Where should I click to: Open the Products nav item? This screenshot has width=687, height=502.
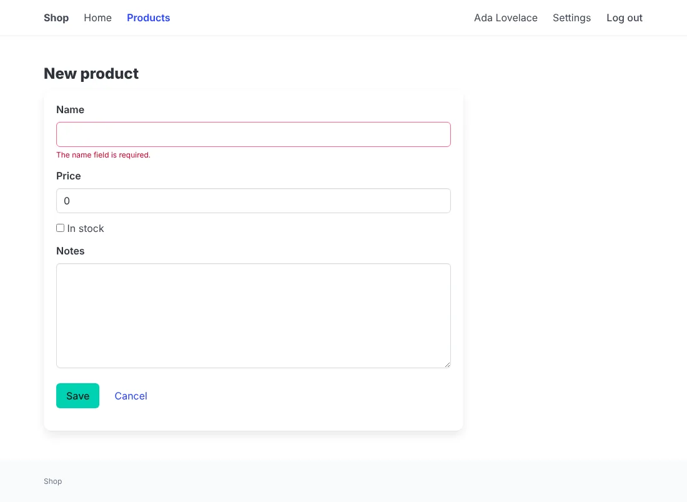[x=149, y=18]
